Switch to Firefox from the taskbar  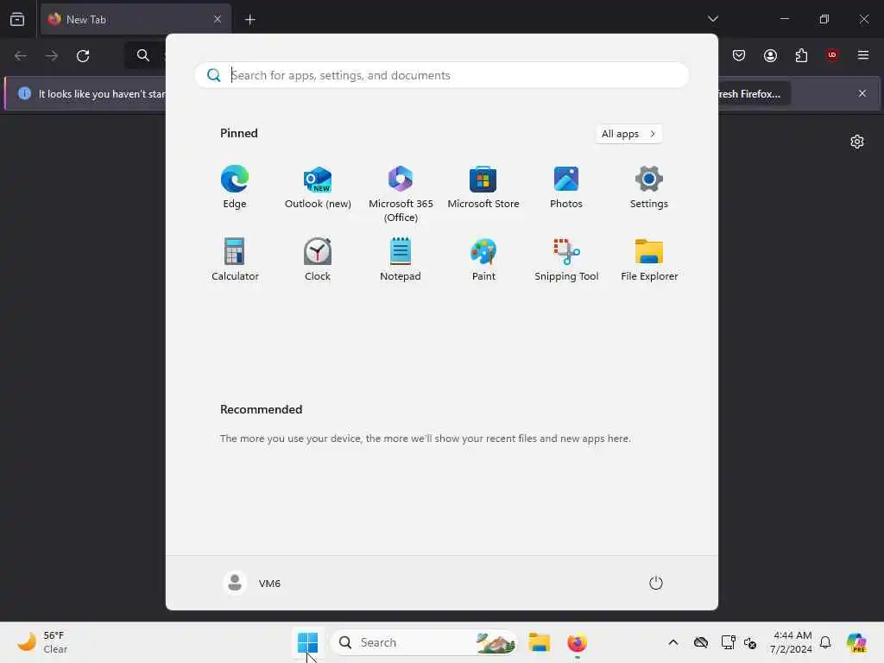577,642
